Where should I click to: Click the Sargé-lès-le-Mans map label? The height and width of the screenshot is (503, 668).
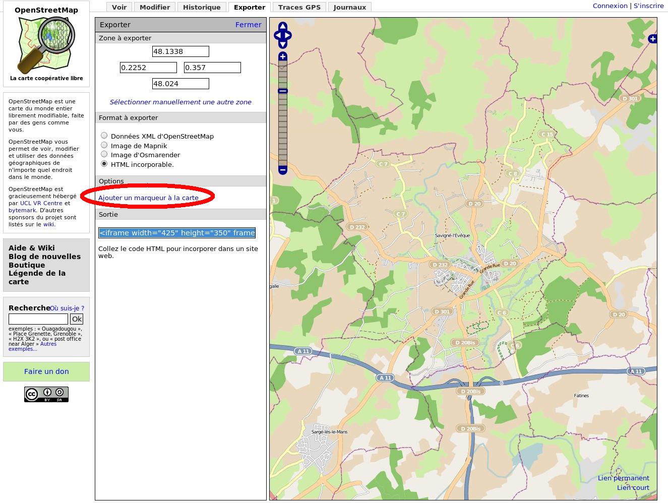329,432
